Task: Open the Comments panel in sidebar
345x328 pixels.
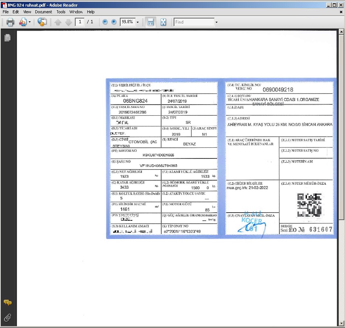Action: click(x=7, y=303)
